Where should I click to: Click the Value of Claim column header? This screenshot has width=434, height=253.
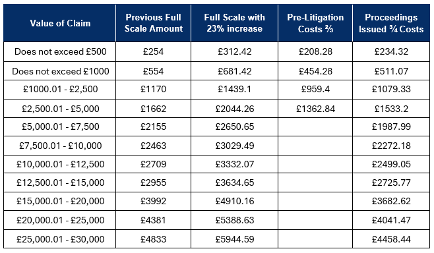[x=60, y=23]
